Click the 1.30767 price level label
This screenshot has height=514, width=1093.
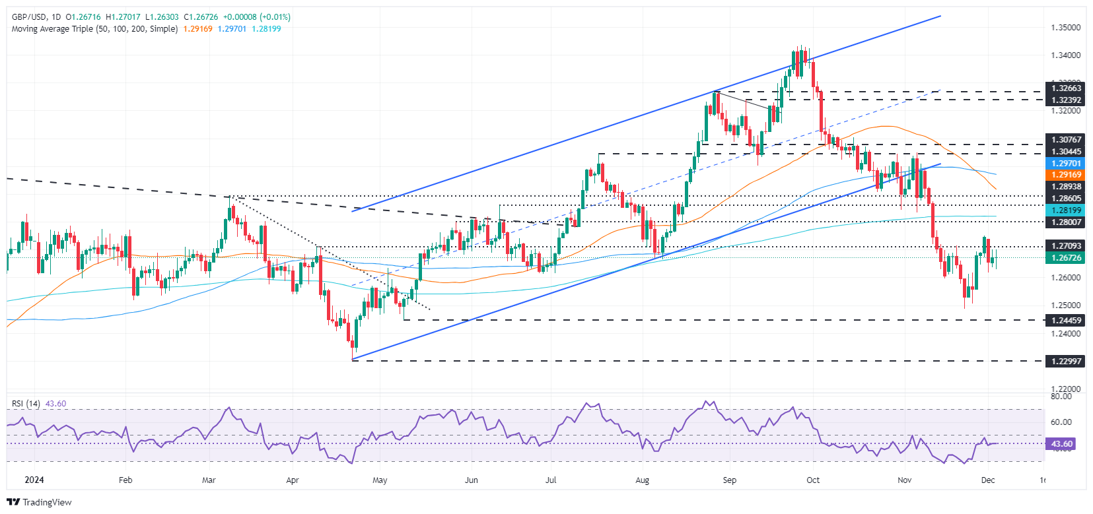coord(1066,139)
